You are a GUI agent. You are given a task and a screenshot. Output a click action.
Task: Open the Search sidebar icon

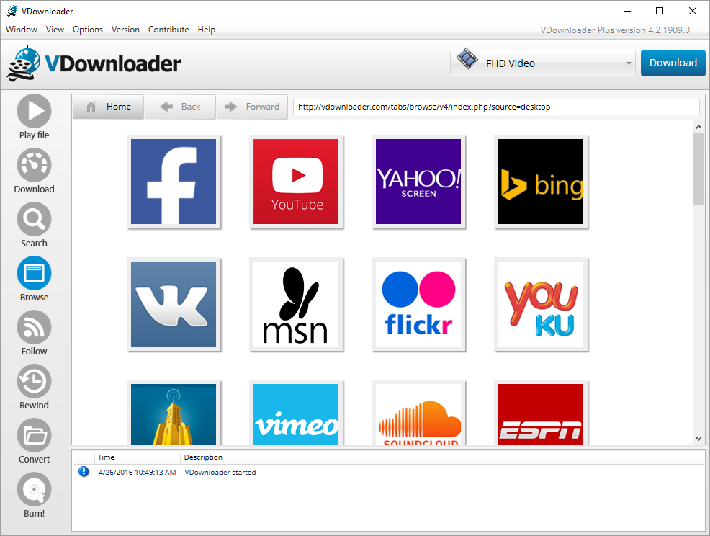tap(34, 219)
